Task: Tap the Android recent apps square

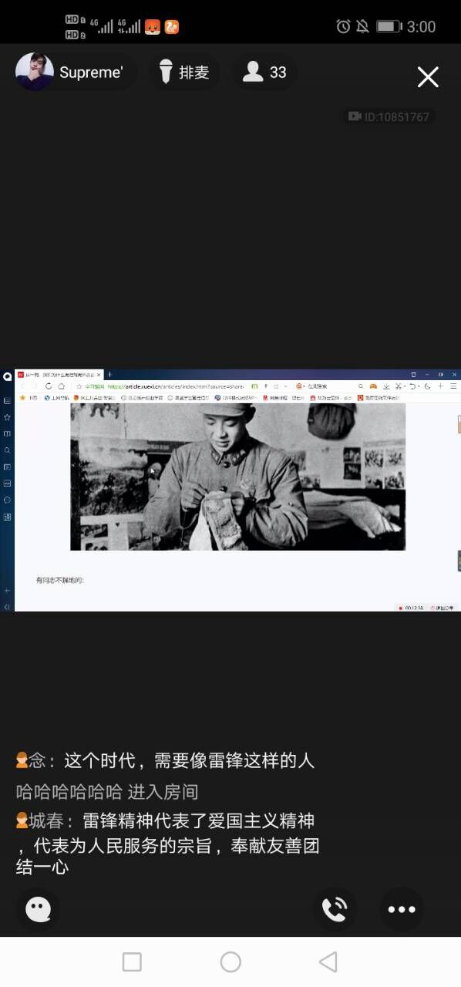Action: click(132, 962)
